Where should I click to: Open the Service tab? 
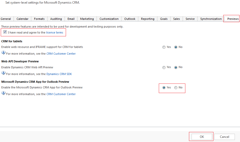(x=190, y=19)
